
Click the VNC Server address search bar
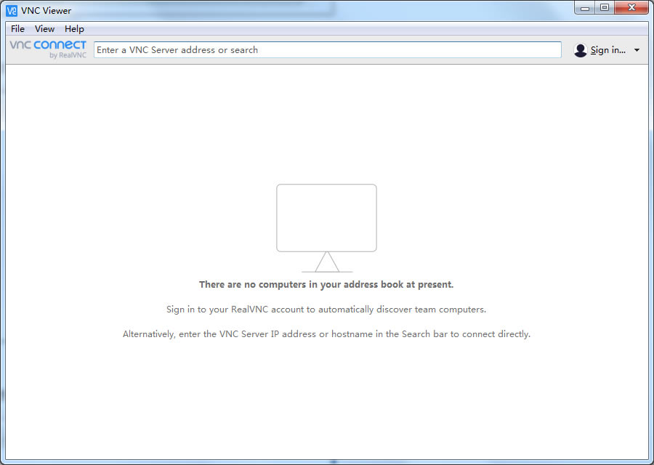pos(326,49)
